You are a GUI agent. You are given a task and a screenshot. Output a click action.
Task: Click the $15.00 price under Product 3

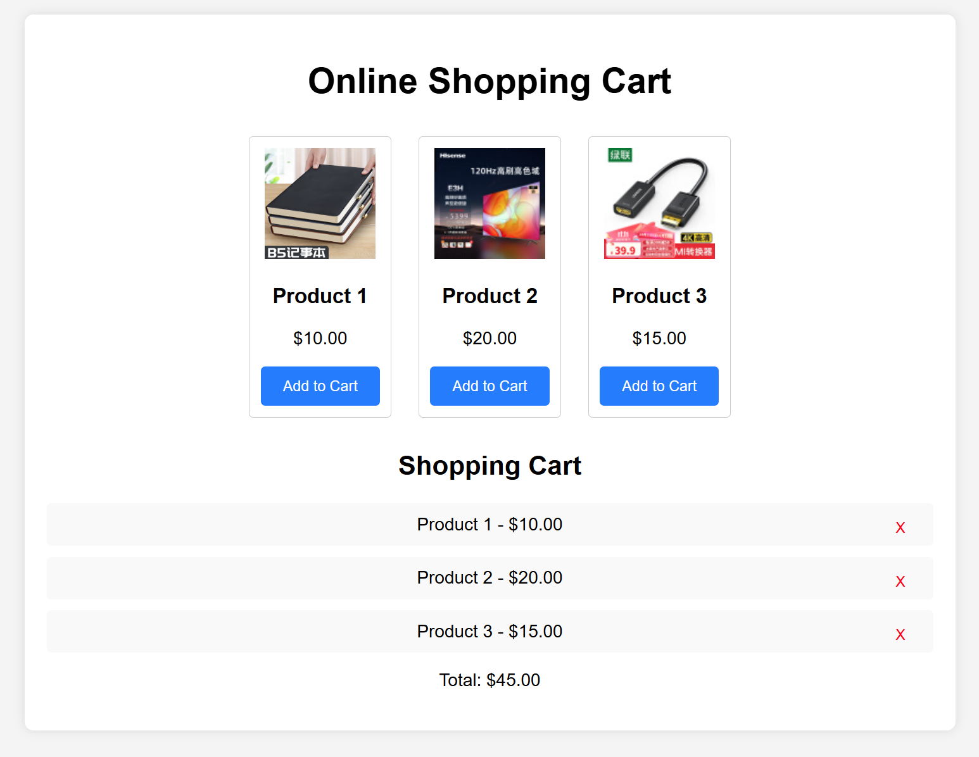pos(659,338)
